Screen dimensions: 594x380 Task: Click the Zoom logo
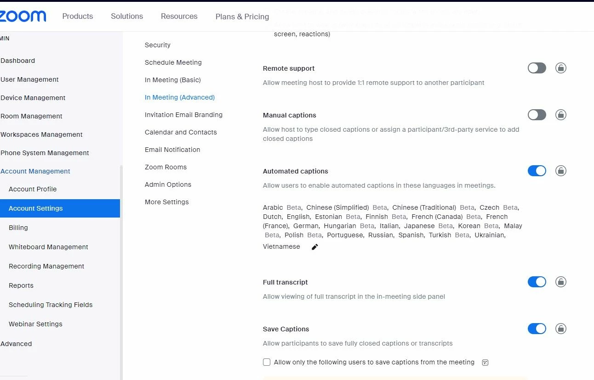click(x=23, y=16)
